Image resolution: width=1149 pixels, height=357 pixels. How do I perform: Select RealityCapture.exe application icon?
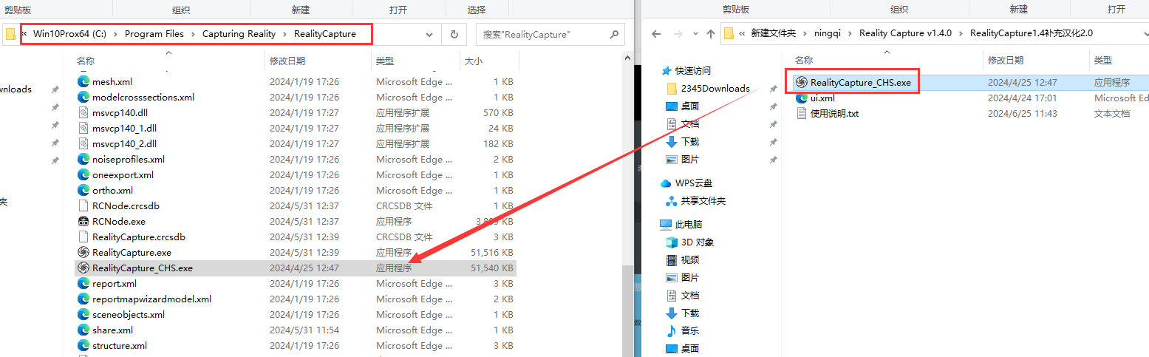click(83, 252)
